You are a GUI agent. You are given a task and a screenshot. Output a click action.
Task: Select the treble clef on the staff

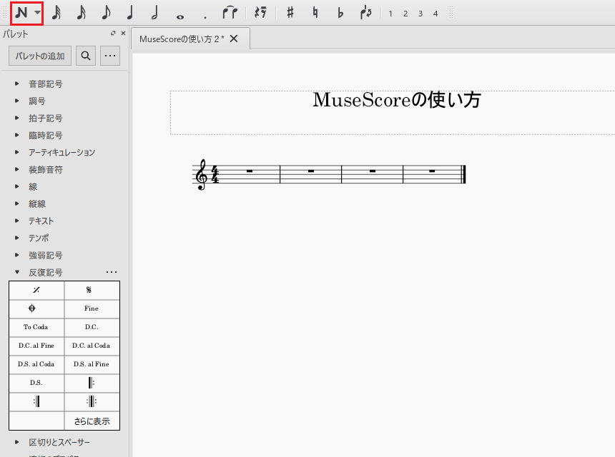(x=202, y=175)
